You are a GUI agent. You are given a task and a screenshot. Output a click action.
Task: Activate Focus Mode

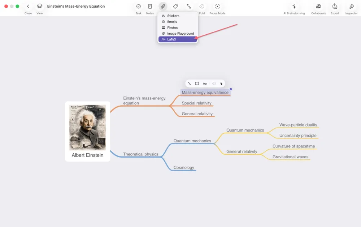pyautogui.click(x=217, y=7)
